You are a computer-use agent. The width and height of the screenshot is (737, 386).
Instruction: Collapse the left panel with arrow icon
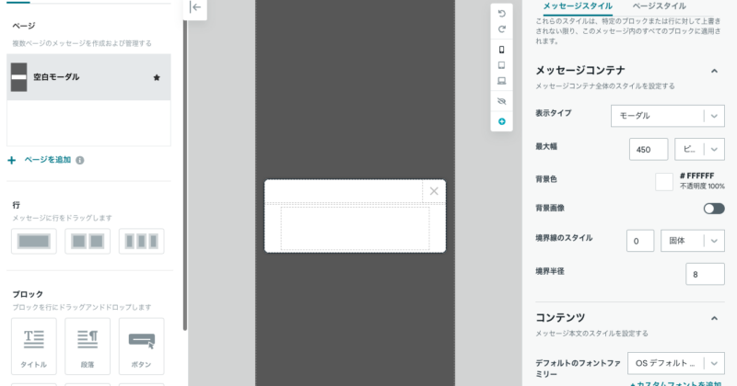pos(196,7)
